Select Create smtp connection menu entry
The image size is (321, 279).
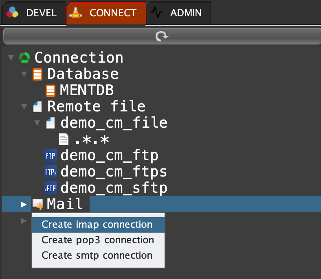coord(97,255)
